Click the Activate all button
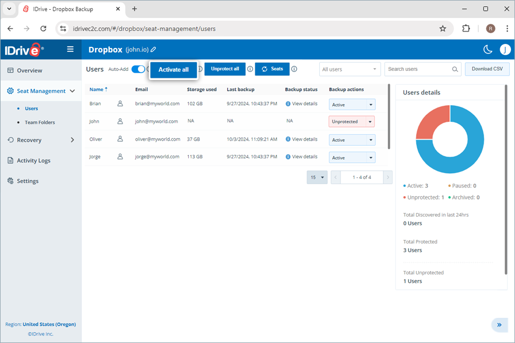Screen dimensions: 515x343 [173, 70]
